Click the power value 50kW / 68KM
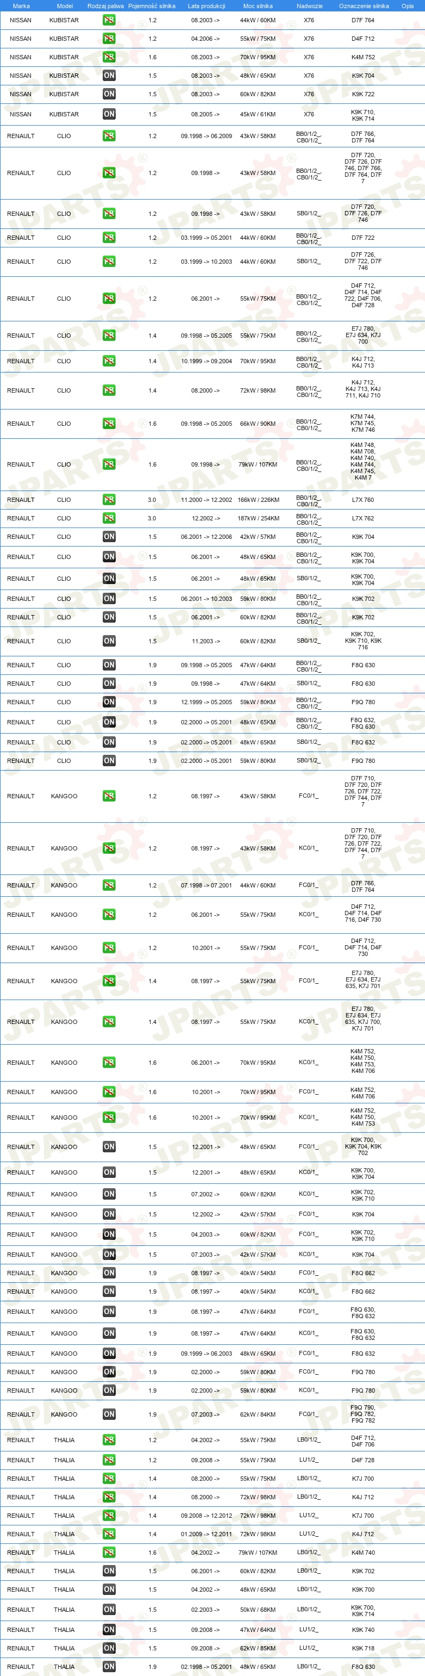This screenshot has height=1676, width=425. point(258,1610)
